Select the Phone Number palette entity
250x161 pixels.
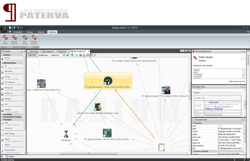12,151
